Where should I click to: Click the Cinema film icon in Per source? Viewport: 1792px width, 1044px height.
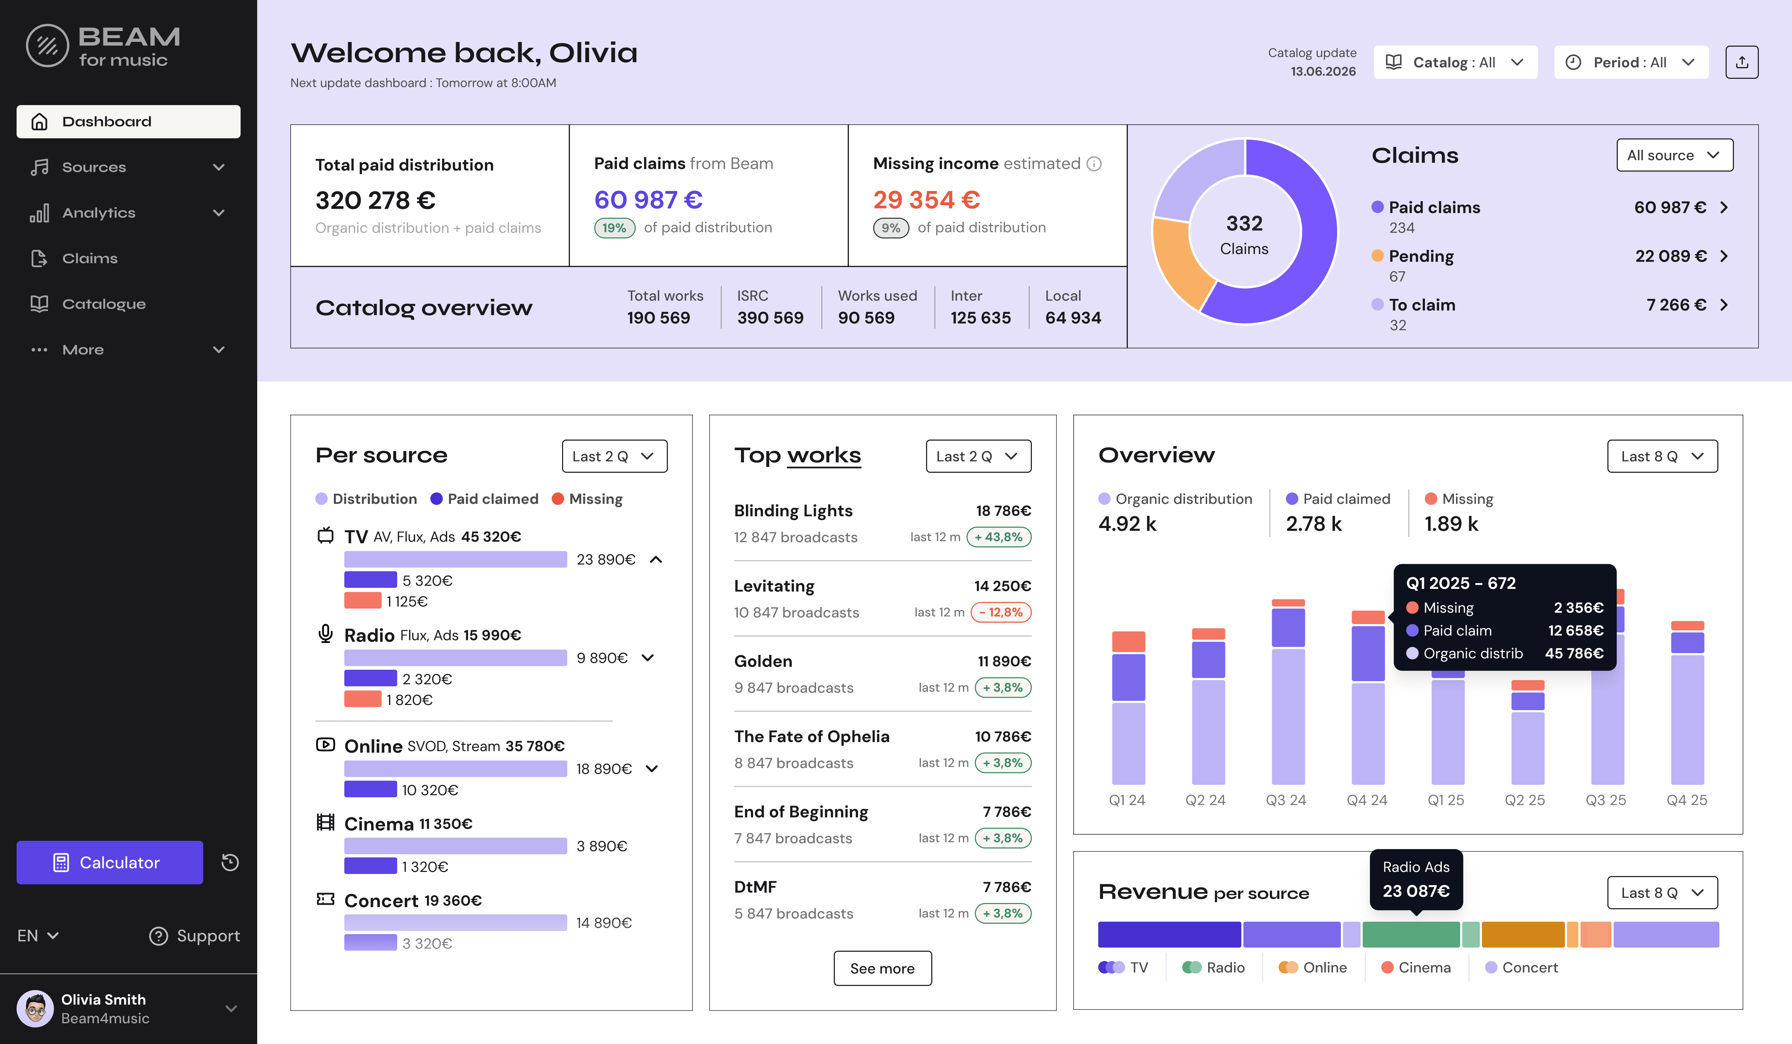[x=325, y=822]
